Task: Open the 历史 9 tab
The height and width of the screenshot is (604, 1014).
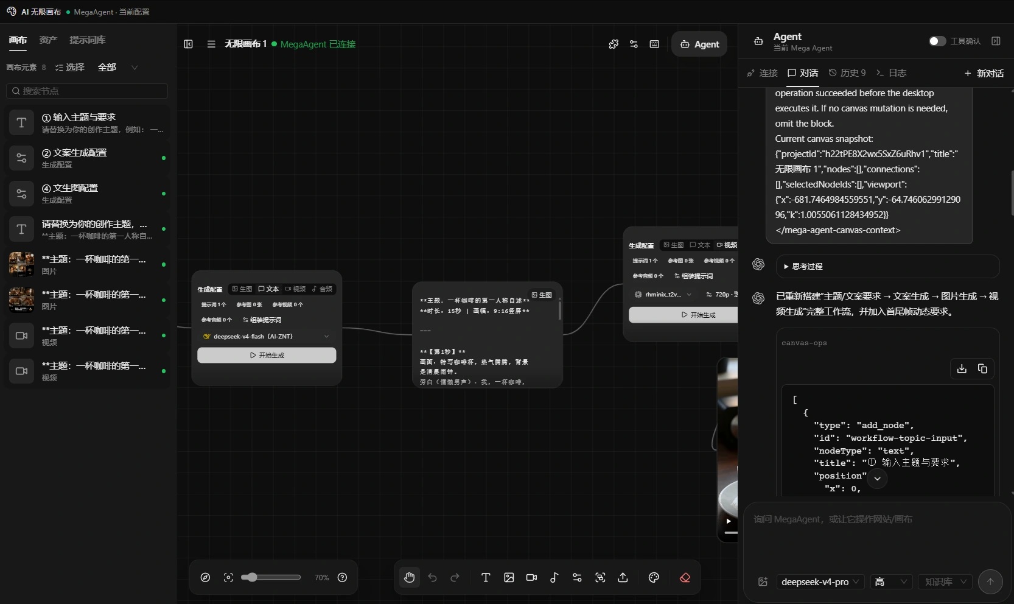Action: click(x=847, y=72)
